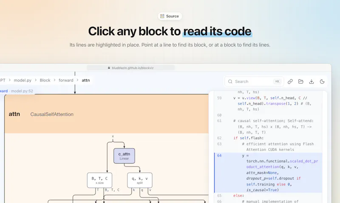Click code comment on line 61
340x203 pixels.
(273, 126)
